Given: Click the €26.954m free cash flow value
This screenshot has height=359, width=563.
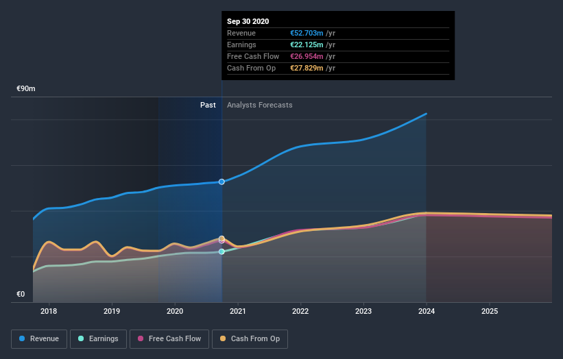Looking at the screenshot, I should click(307, 56).
